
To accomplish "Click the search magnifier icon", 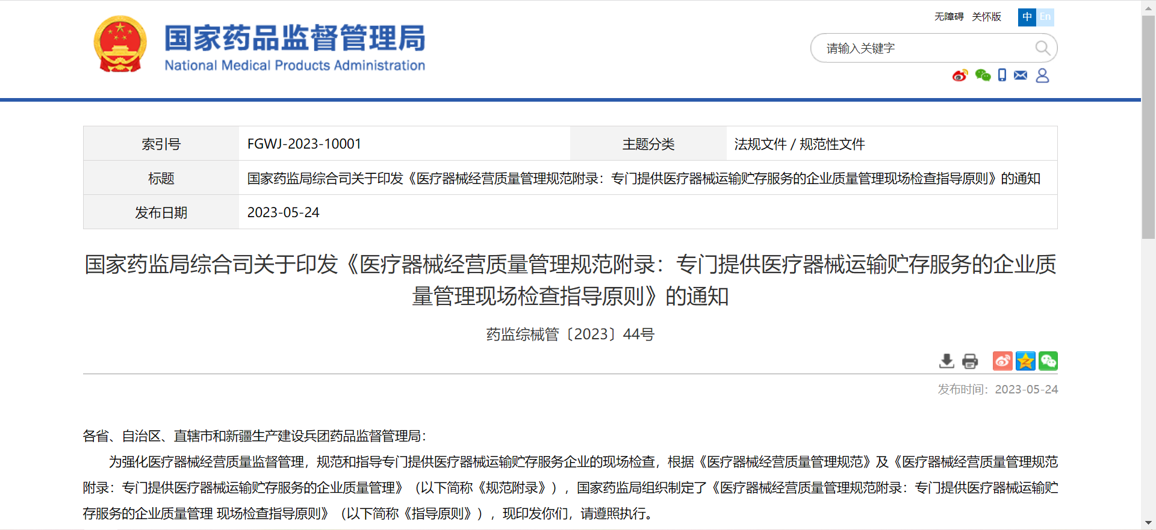I will point(1042,48).
